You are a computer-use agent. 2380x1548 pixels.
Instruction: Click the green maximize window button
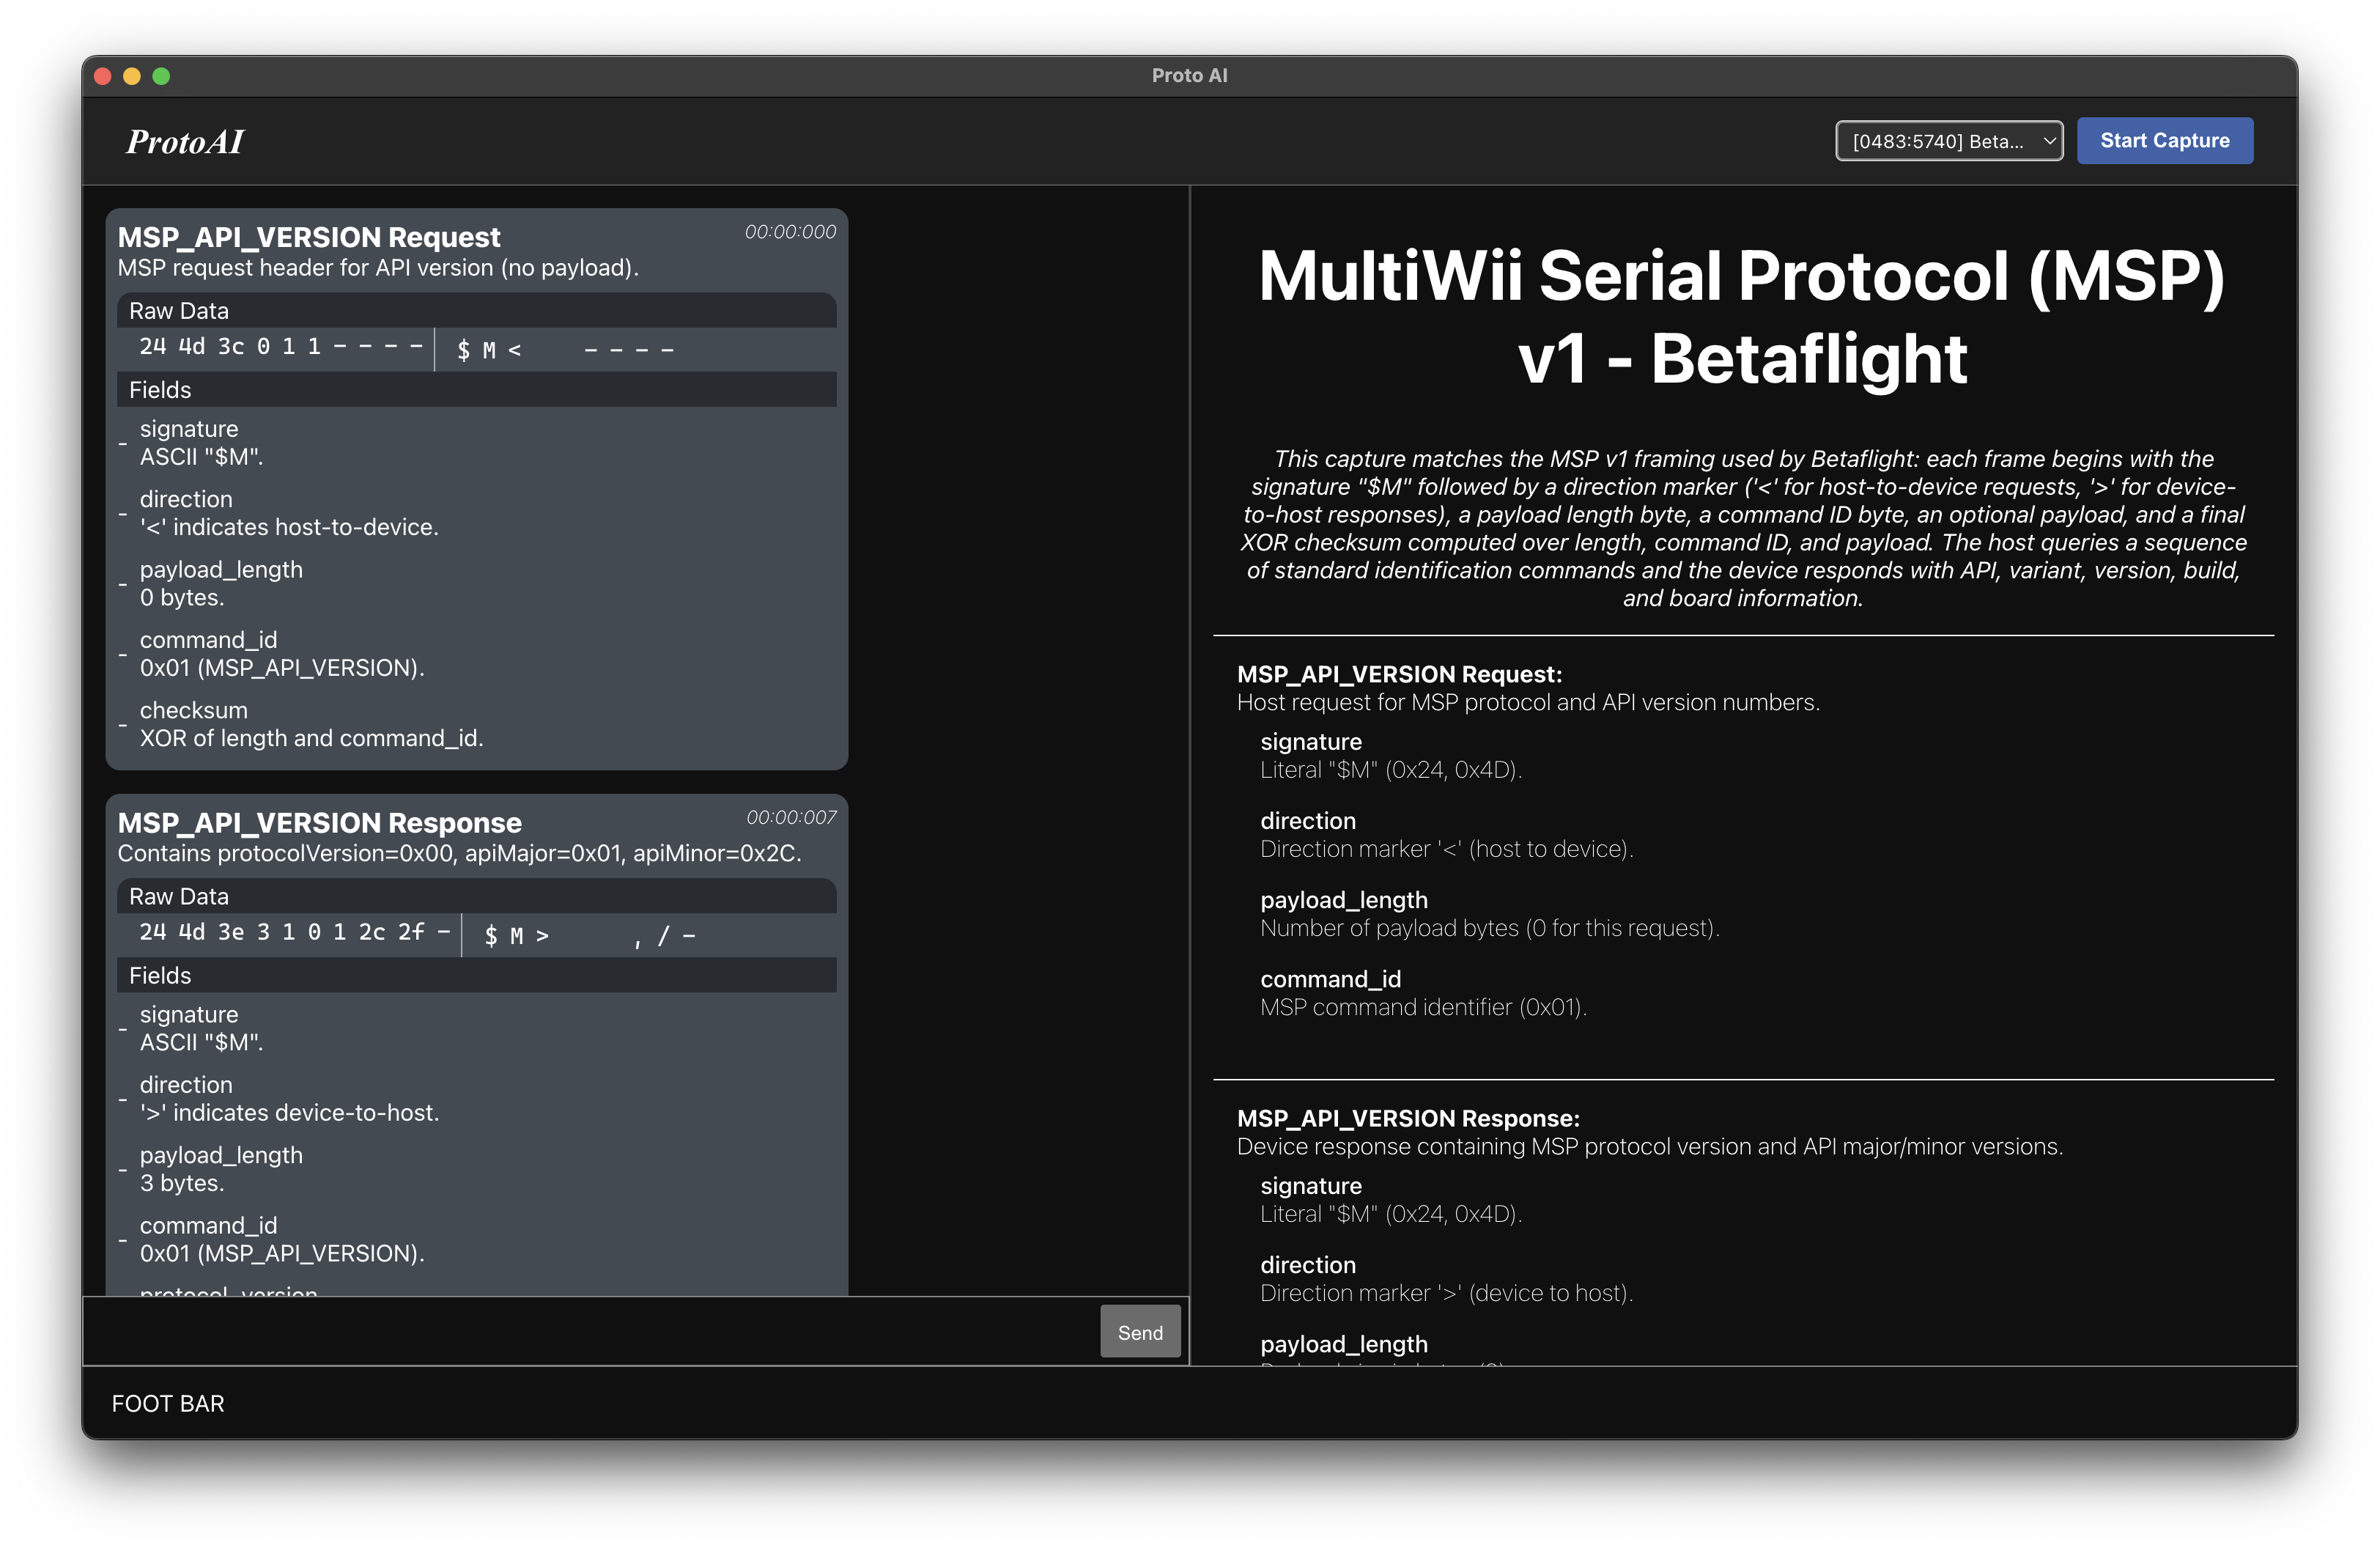coord(161,76)
